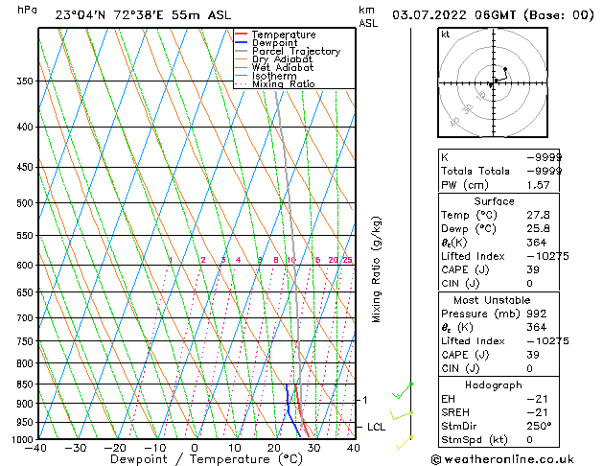Click the K index value -9999
603x466 pixels.
[545, 157]
